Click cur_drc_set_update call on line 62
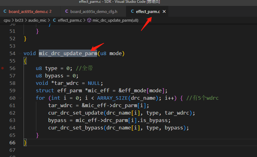Image resolution: width=257 pixels, height=157 pixels. click(x=76, y=113)
